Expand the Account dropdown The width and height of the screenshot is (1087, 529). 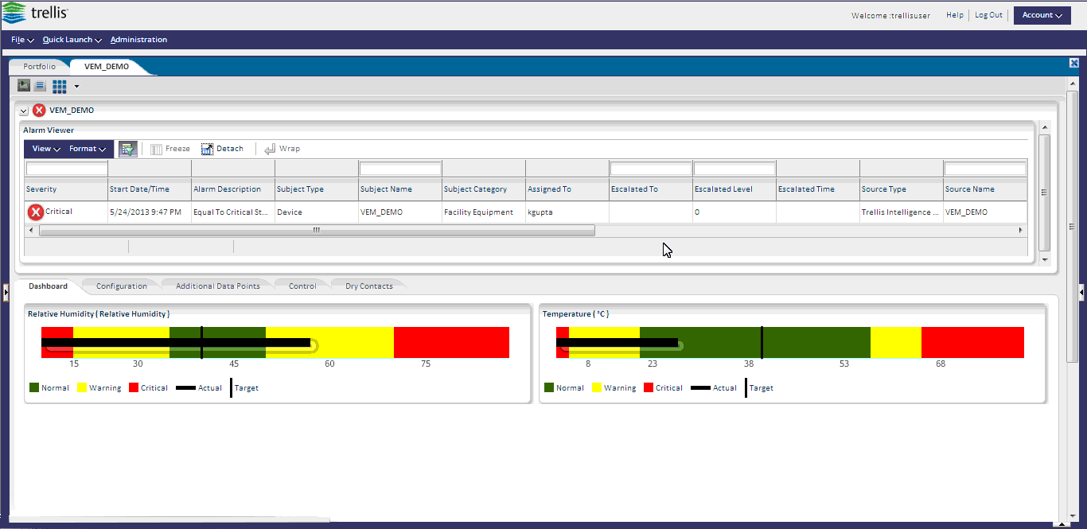(x=1042, y=15)
